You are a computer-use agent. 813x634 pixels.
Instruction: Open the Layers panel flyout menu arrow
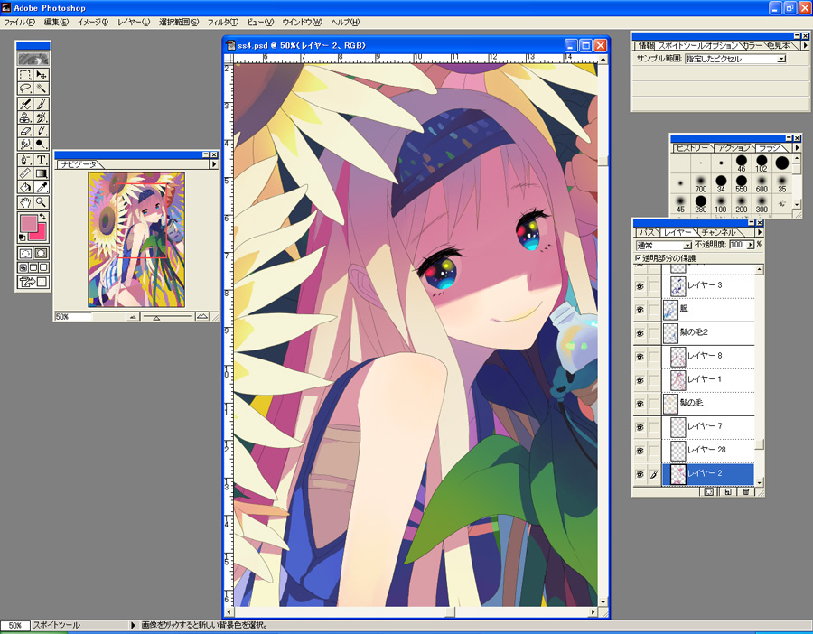tap(760, 232)
